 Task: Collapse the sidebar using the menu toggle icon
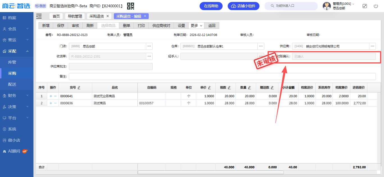pyautogui.click(x=39, y=16)
